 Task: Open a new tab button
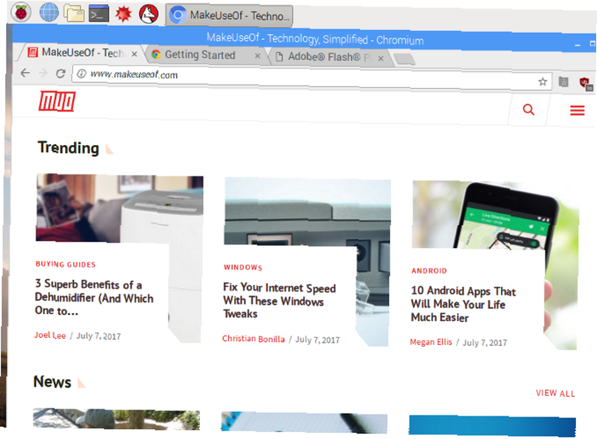pos(404,59)
